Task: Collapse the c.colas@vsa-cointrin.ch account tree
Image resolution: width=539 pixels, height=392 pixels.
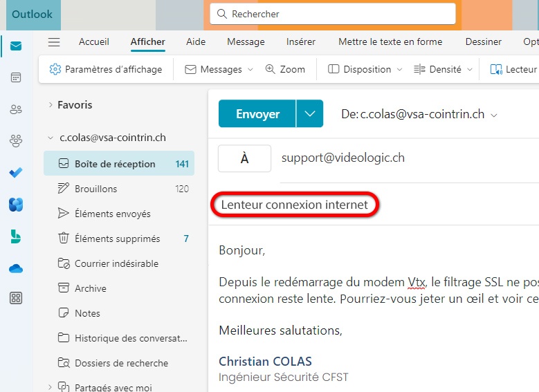Action: tap(50, 138)
